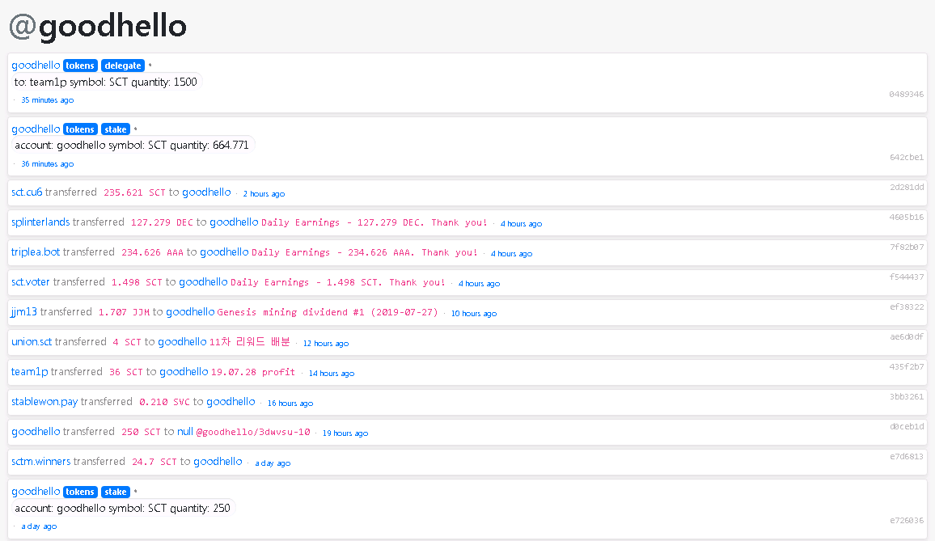
Task: Open the 16 hours ago timestamp
Action: click(x=290, y=404)
